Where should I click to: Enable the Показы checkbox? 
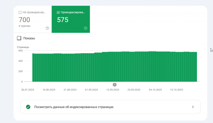(x=19, y=38)
